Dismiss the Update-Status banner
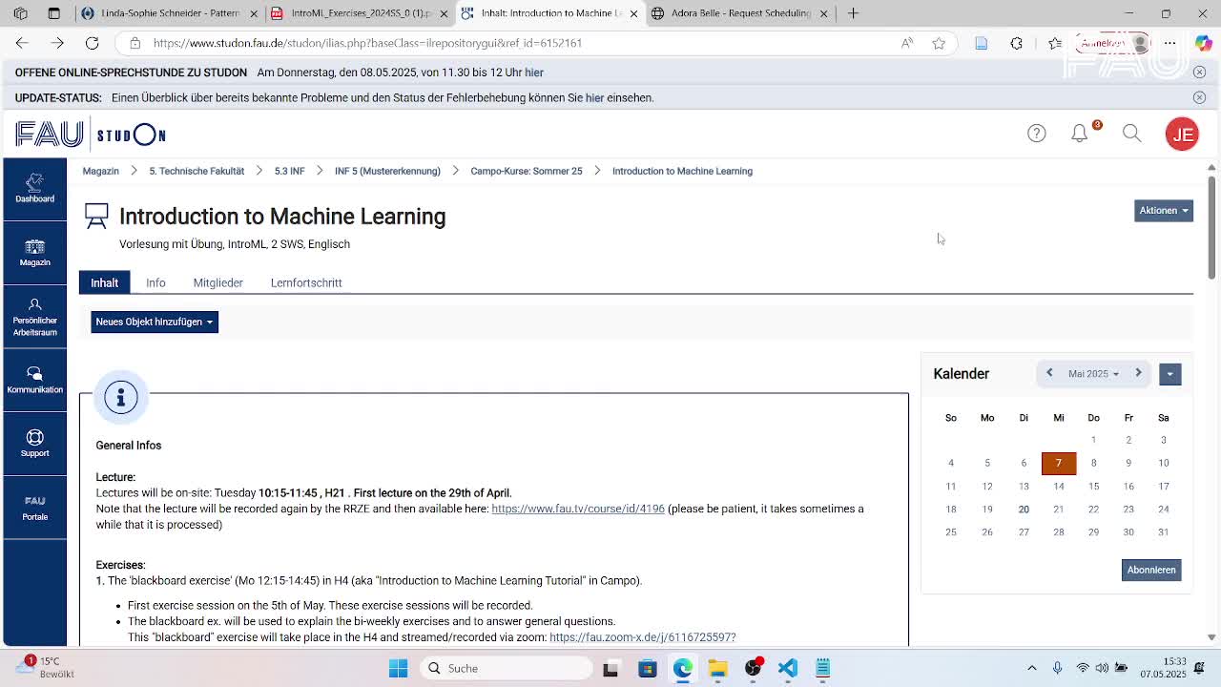Image resolution: width=1221 pixels, height=687 pixels. (x=1199, y=97)
